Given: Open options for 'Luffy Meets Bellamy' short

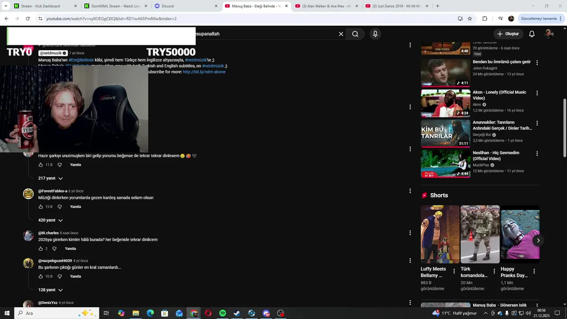Looking at the screenshot, I should tap(454, 271).
